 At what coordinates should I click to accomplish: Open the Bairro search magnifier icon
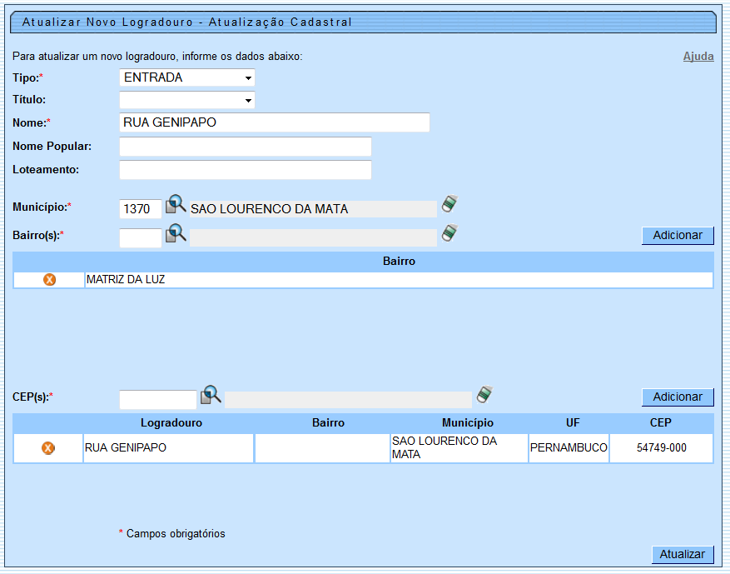tap(176, 234)
